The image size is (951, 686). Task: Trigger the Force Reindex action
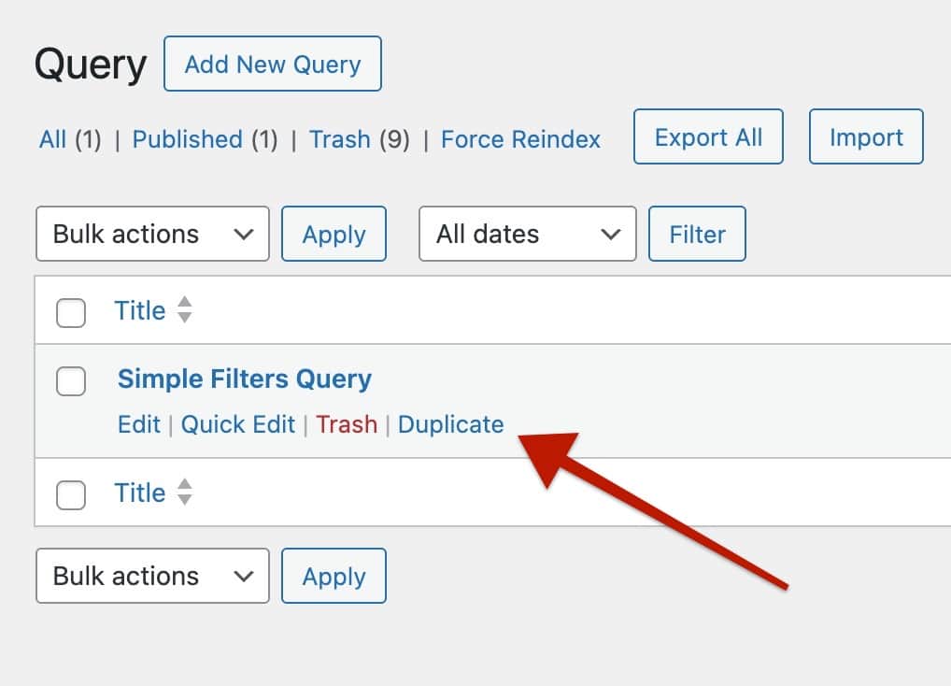tap(520, 139)
